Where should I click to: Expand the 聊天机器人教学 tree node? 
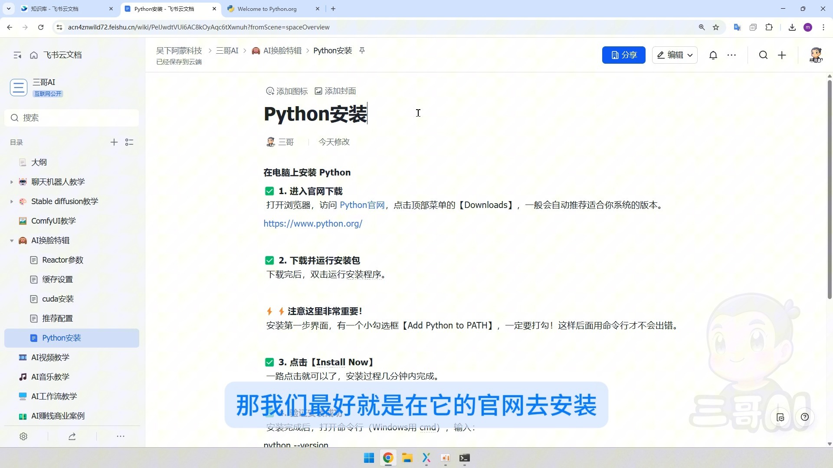pos(12,182)
